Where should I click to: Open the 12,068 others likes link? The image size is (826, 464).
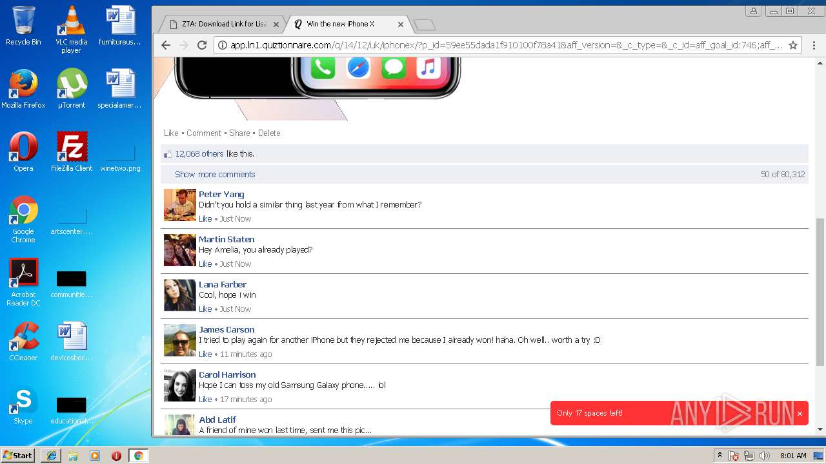point(199,153)
